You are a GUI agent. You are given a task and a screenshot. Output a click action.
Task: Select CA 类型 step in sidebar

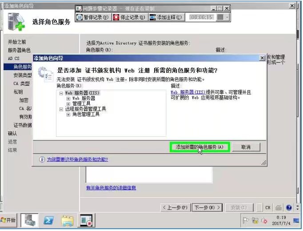[21, 84]
